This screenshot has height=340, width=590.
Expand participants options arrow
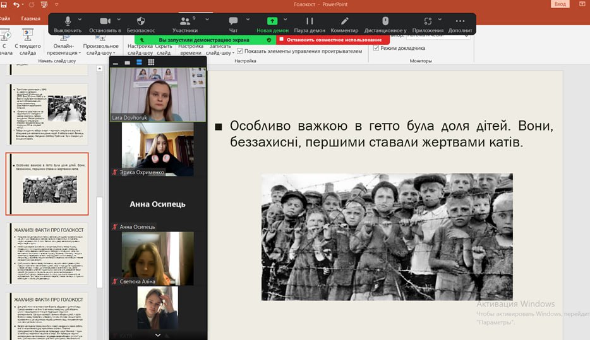pos(207,20)
